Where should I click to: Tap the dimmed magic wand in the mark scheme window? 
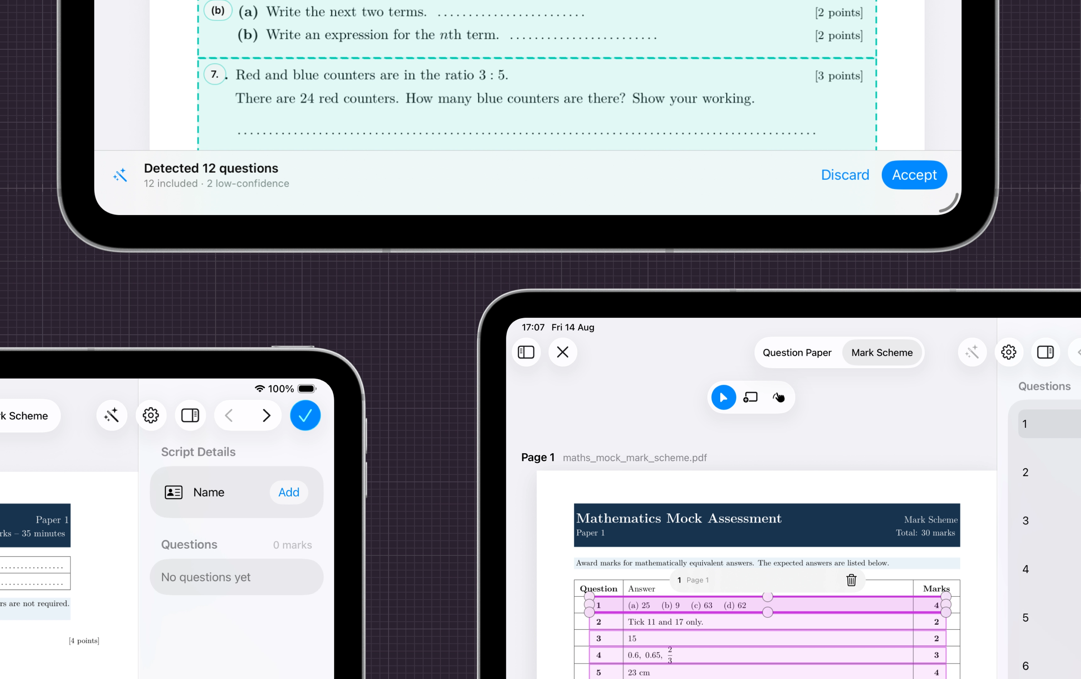(x=972, y=352)
